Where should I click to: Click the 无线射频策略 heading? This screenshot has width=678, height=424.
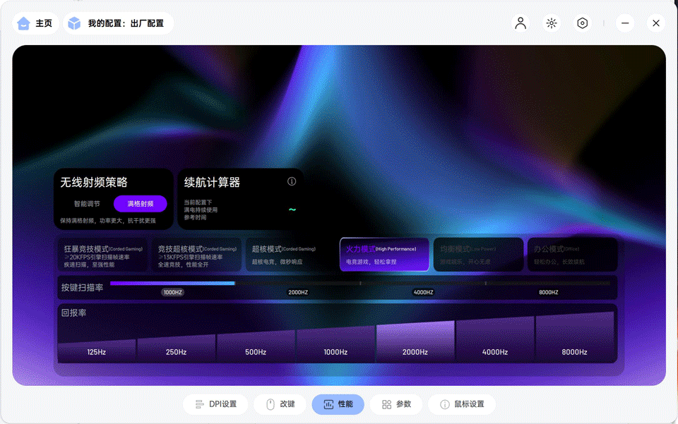[94, 182]
